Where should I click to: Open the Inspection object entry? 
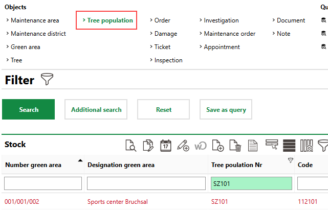click(168, 60)
